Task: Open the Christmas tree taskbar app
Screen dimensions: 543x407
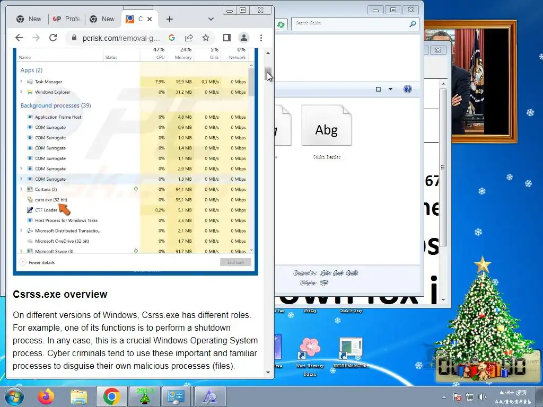Action: (144, 396)
